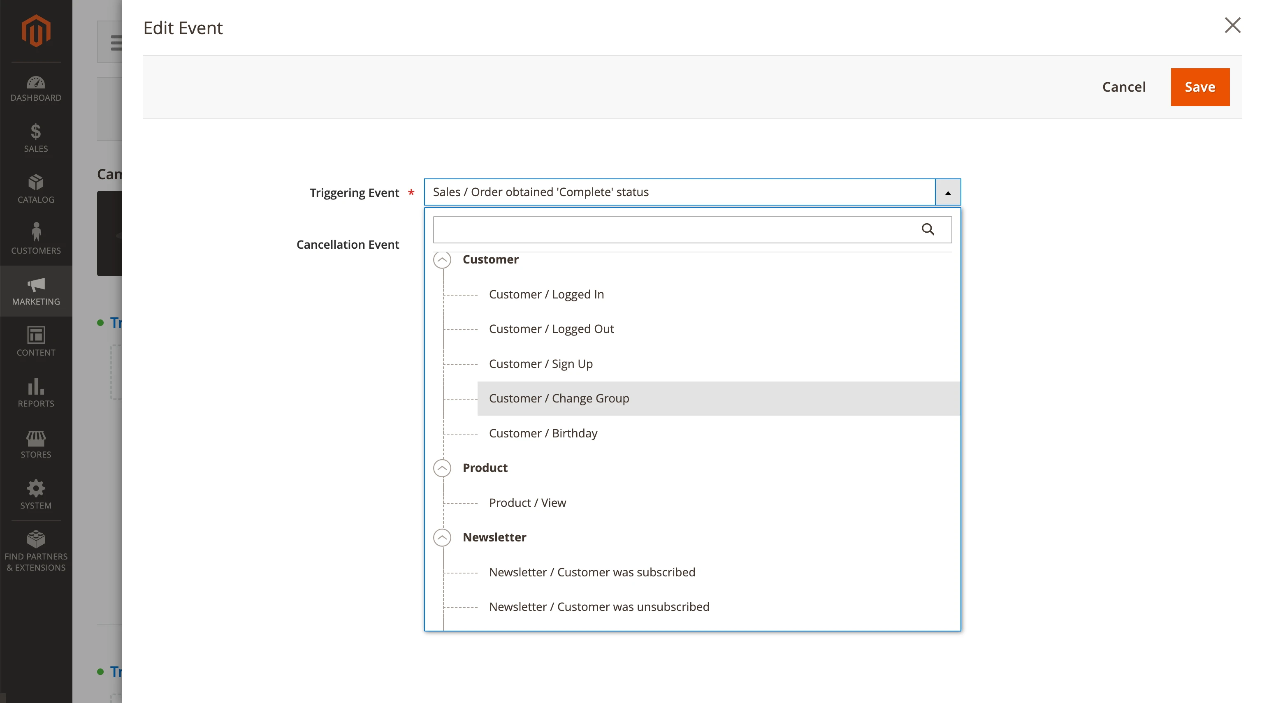Click the Reports bar chart icon
The width and height of the screenshot is (1262, 703).
(36, 387)
